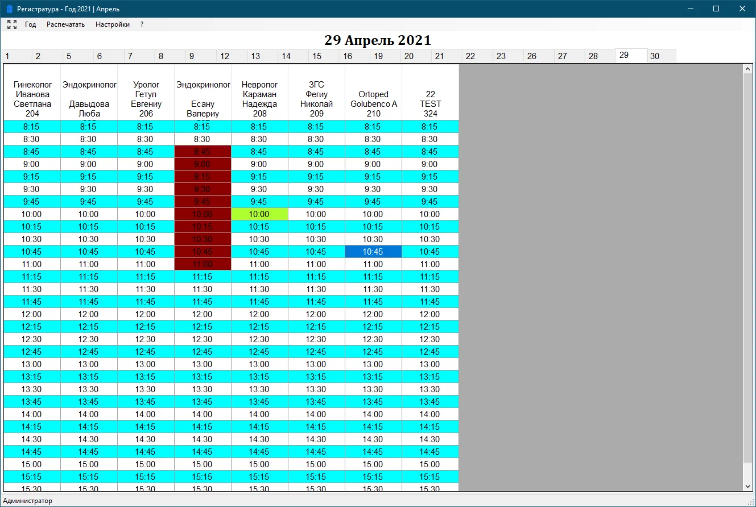The image size is (756, 507).
Task: Switch to day tab 21
Action: pyautogui.click(x=447, y=56)
